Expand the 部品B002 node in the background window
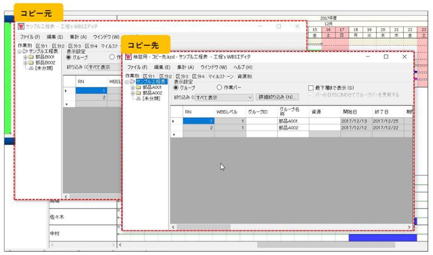The height and width of the screenshot is (255, 433). [x=25, y=62]
